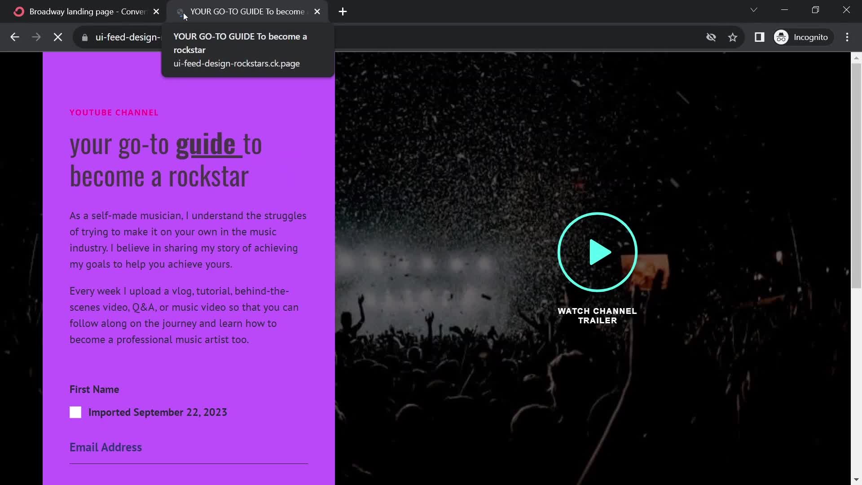Screen dimensions: 862x485
Task: Click the Incognito profile icon
Action: 782,37
